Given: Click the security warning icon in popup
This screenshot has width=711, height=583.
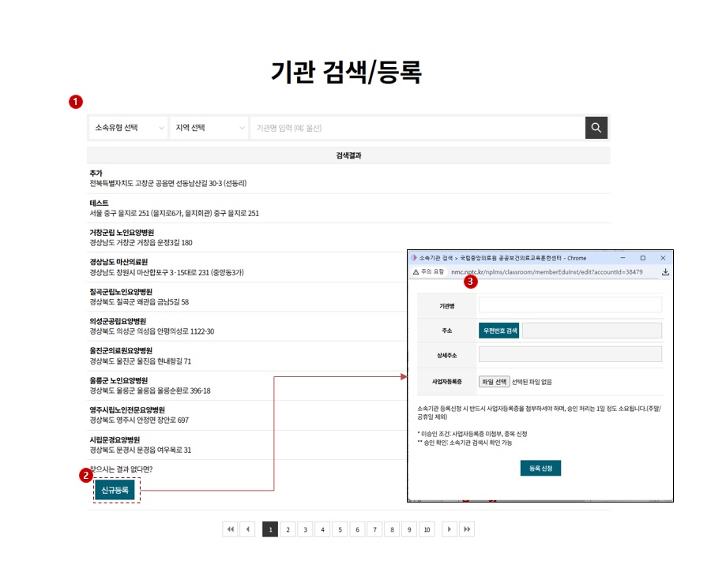Looking at the screenshot, I should pos(414,271).
